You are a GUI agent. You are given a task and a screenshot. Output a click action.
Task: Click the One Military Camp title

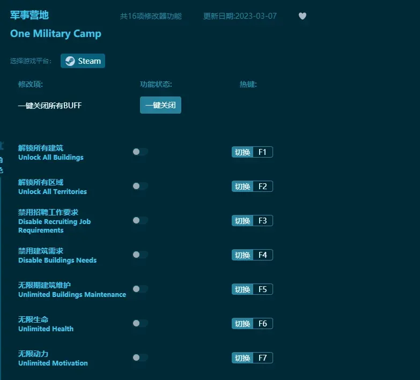tap(56, 34)
